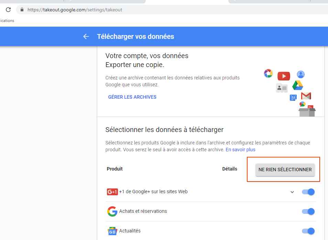The image size is (328, 240).
Task: Click the Gmail envelope icon
Action: 306,96
